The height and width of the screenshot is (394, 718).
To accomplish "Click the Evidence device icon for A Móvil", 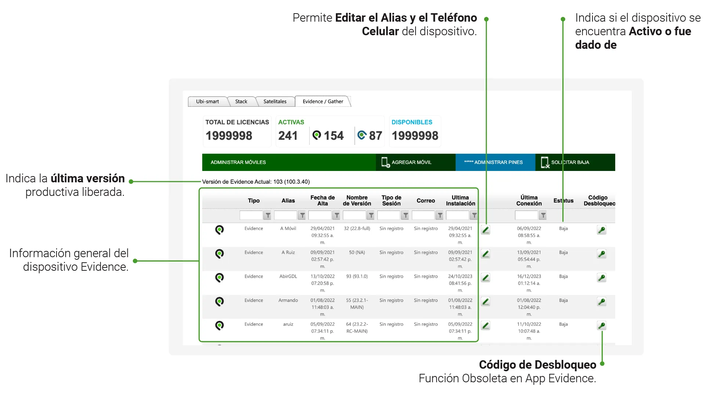I will [x=220, y=230].
